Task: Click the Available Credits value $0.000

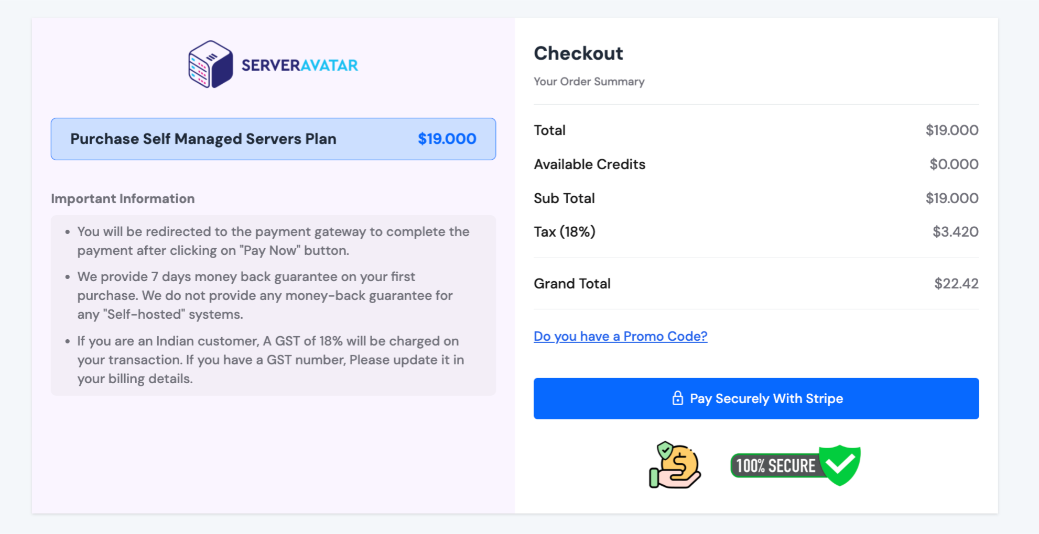Action: pyautogui.click(x=954, y=164)
